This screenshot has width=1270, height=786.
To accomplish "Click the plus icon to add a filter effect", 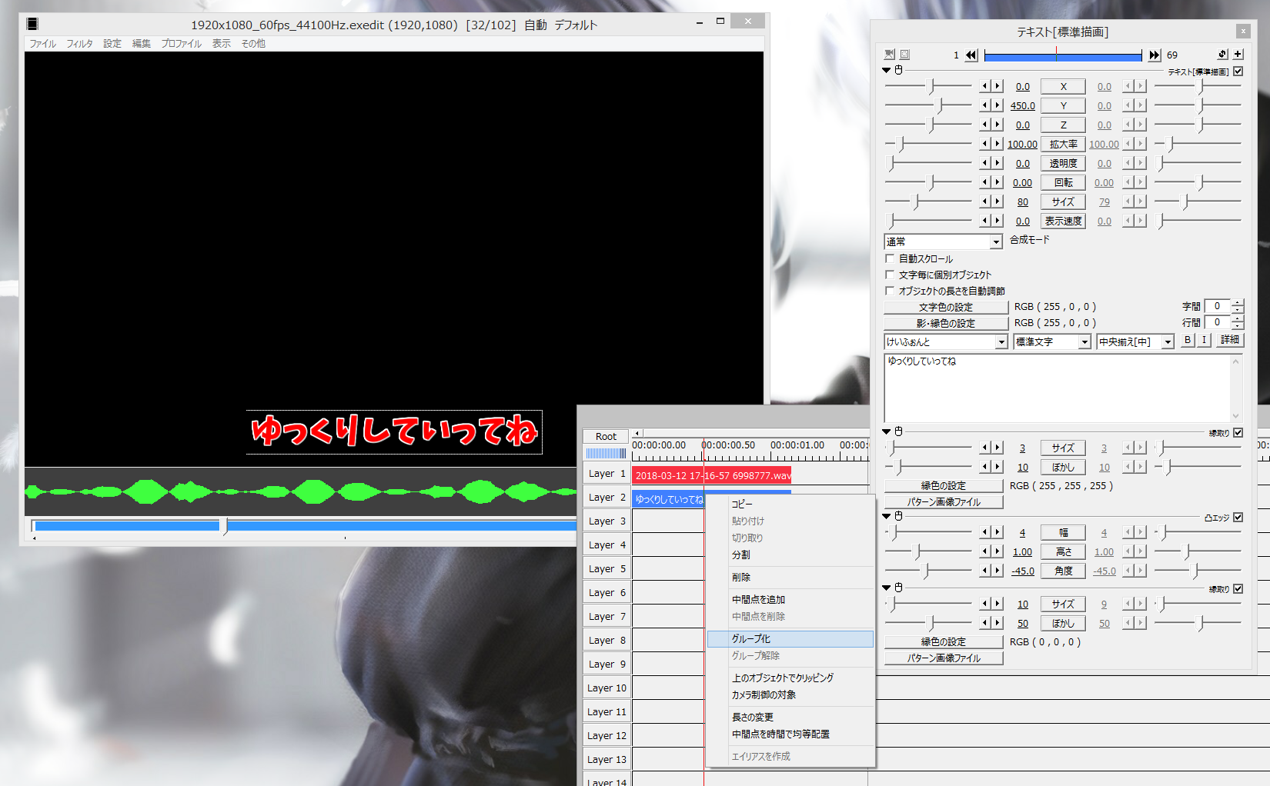I will click(1238, 55).
